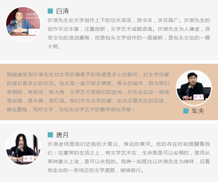
Task: Click the teal square beside 唐月
Action: tap(50, 134)
